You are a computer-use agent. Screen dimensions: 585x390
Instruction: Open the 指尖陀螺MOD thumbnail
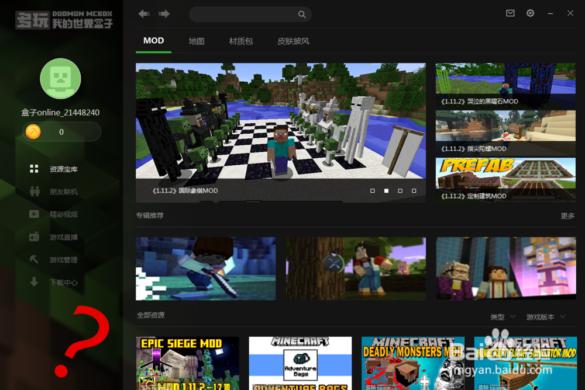(x=505, y=133)
